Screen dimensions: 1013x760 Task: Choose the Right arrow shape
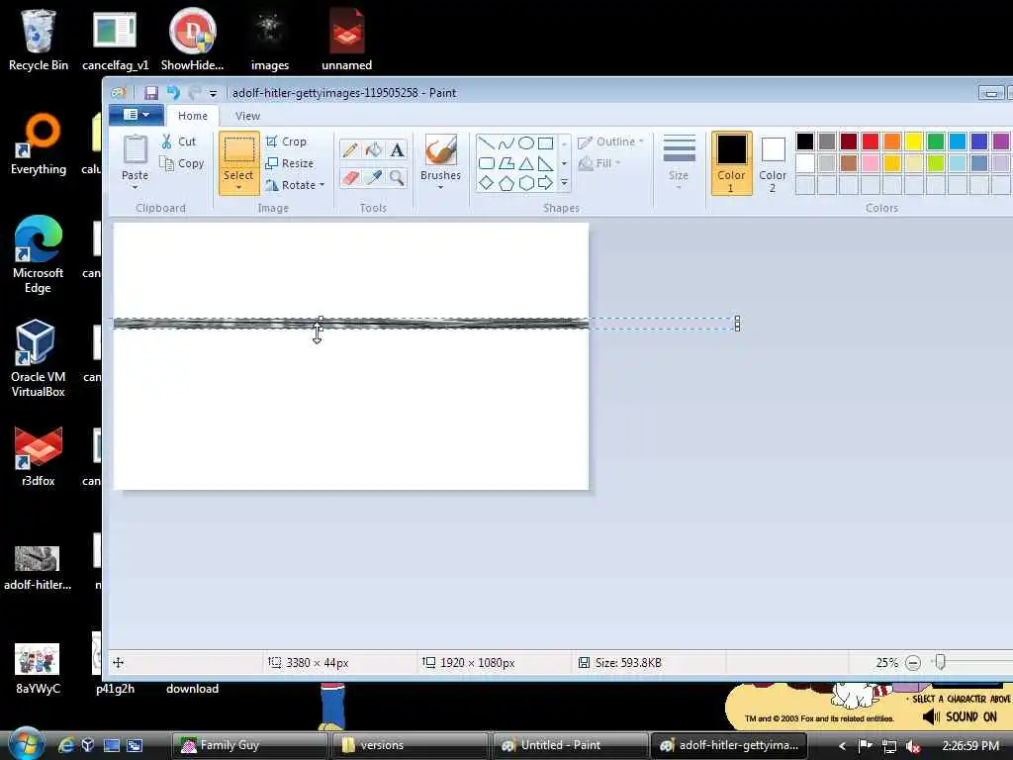(x=546, y=183)
